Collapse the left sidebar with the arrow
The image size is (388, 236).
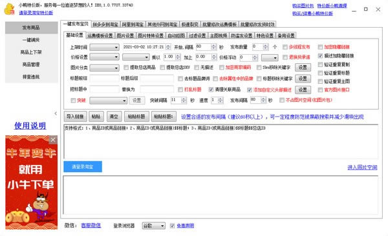tap(56, 113)
